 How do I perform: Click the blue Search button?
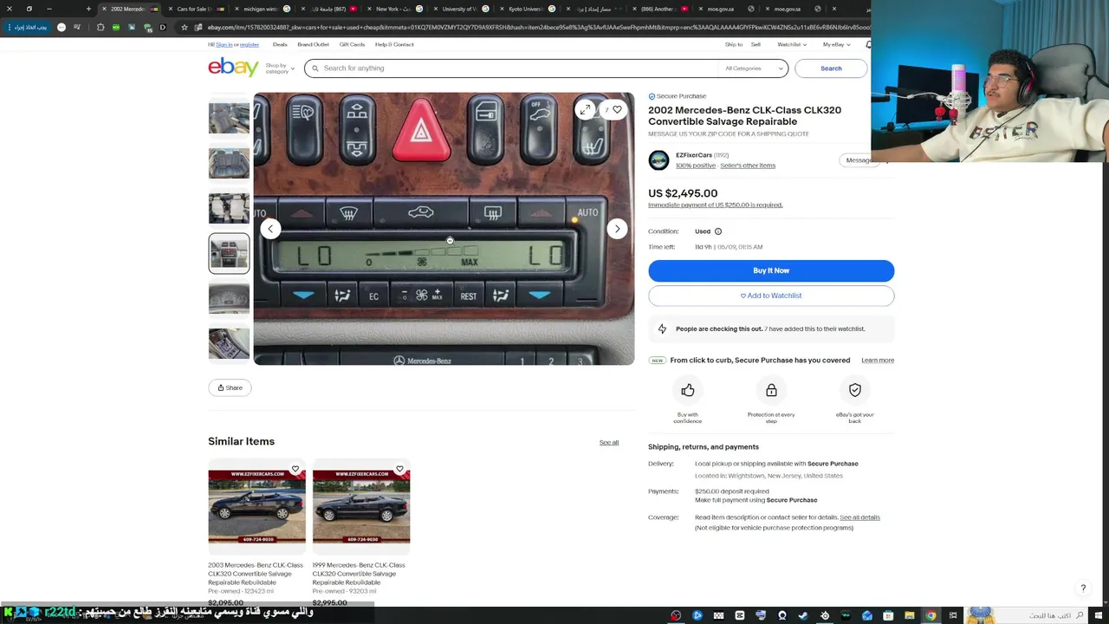pyautogui.click(x=831, y=68)
